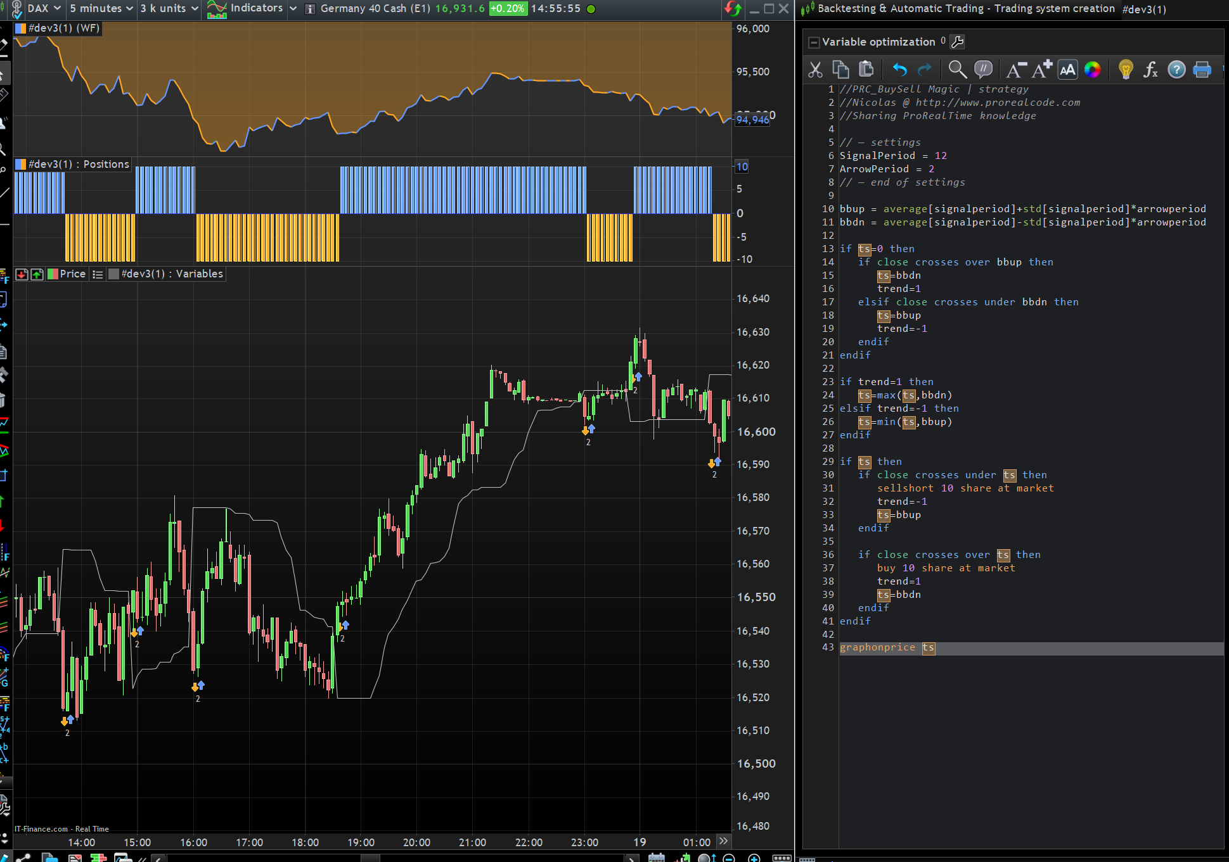
Task: Toggle the green up arrow above the price chart
Action: click(x=37, y=274)
